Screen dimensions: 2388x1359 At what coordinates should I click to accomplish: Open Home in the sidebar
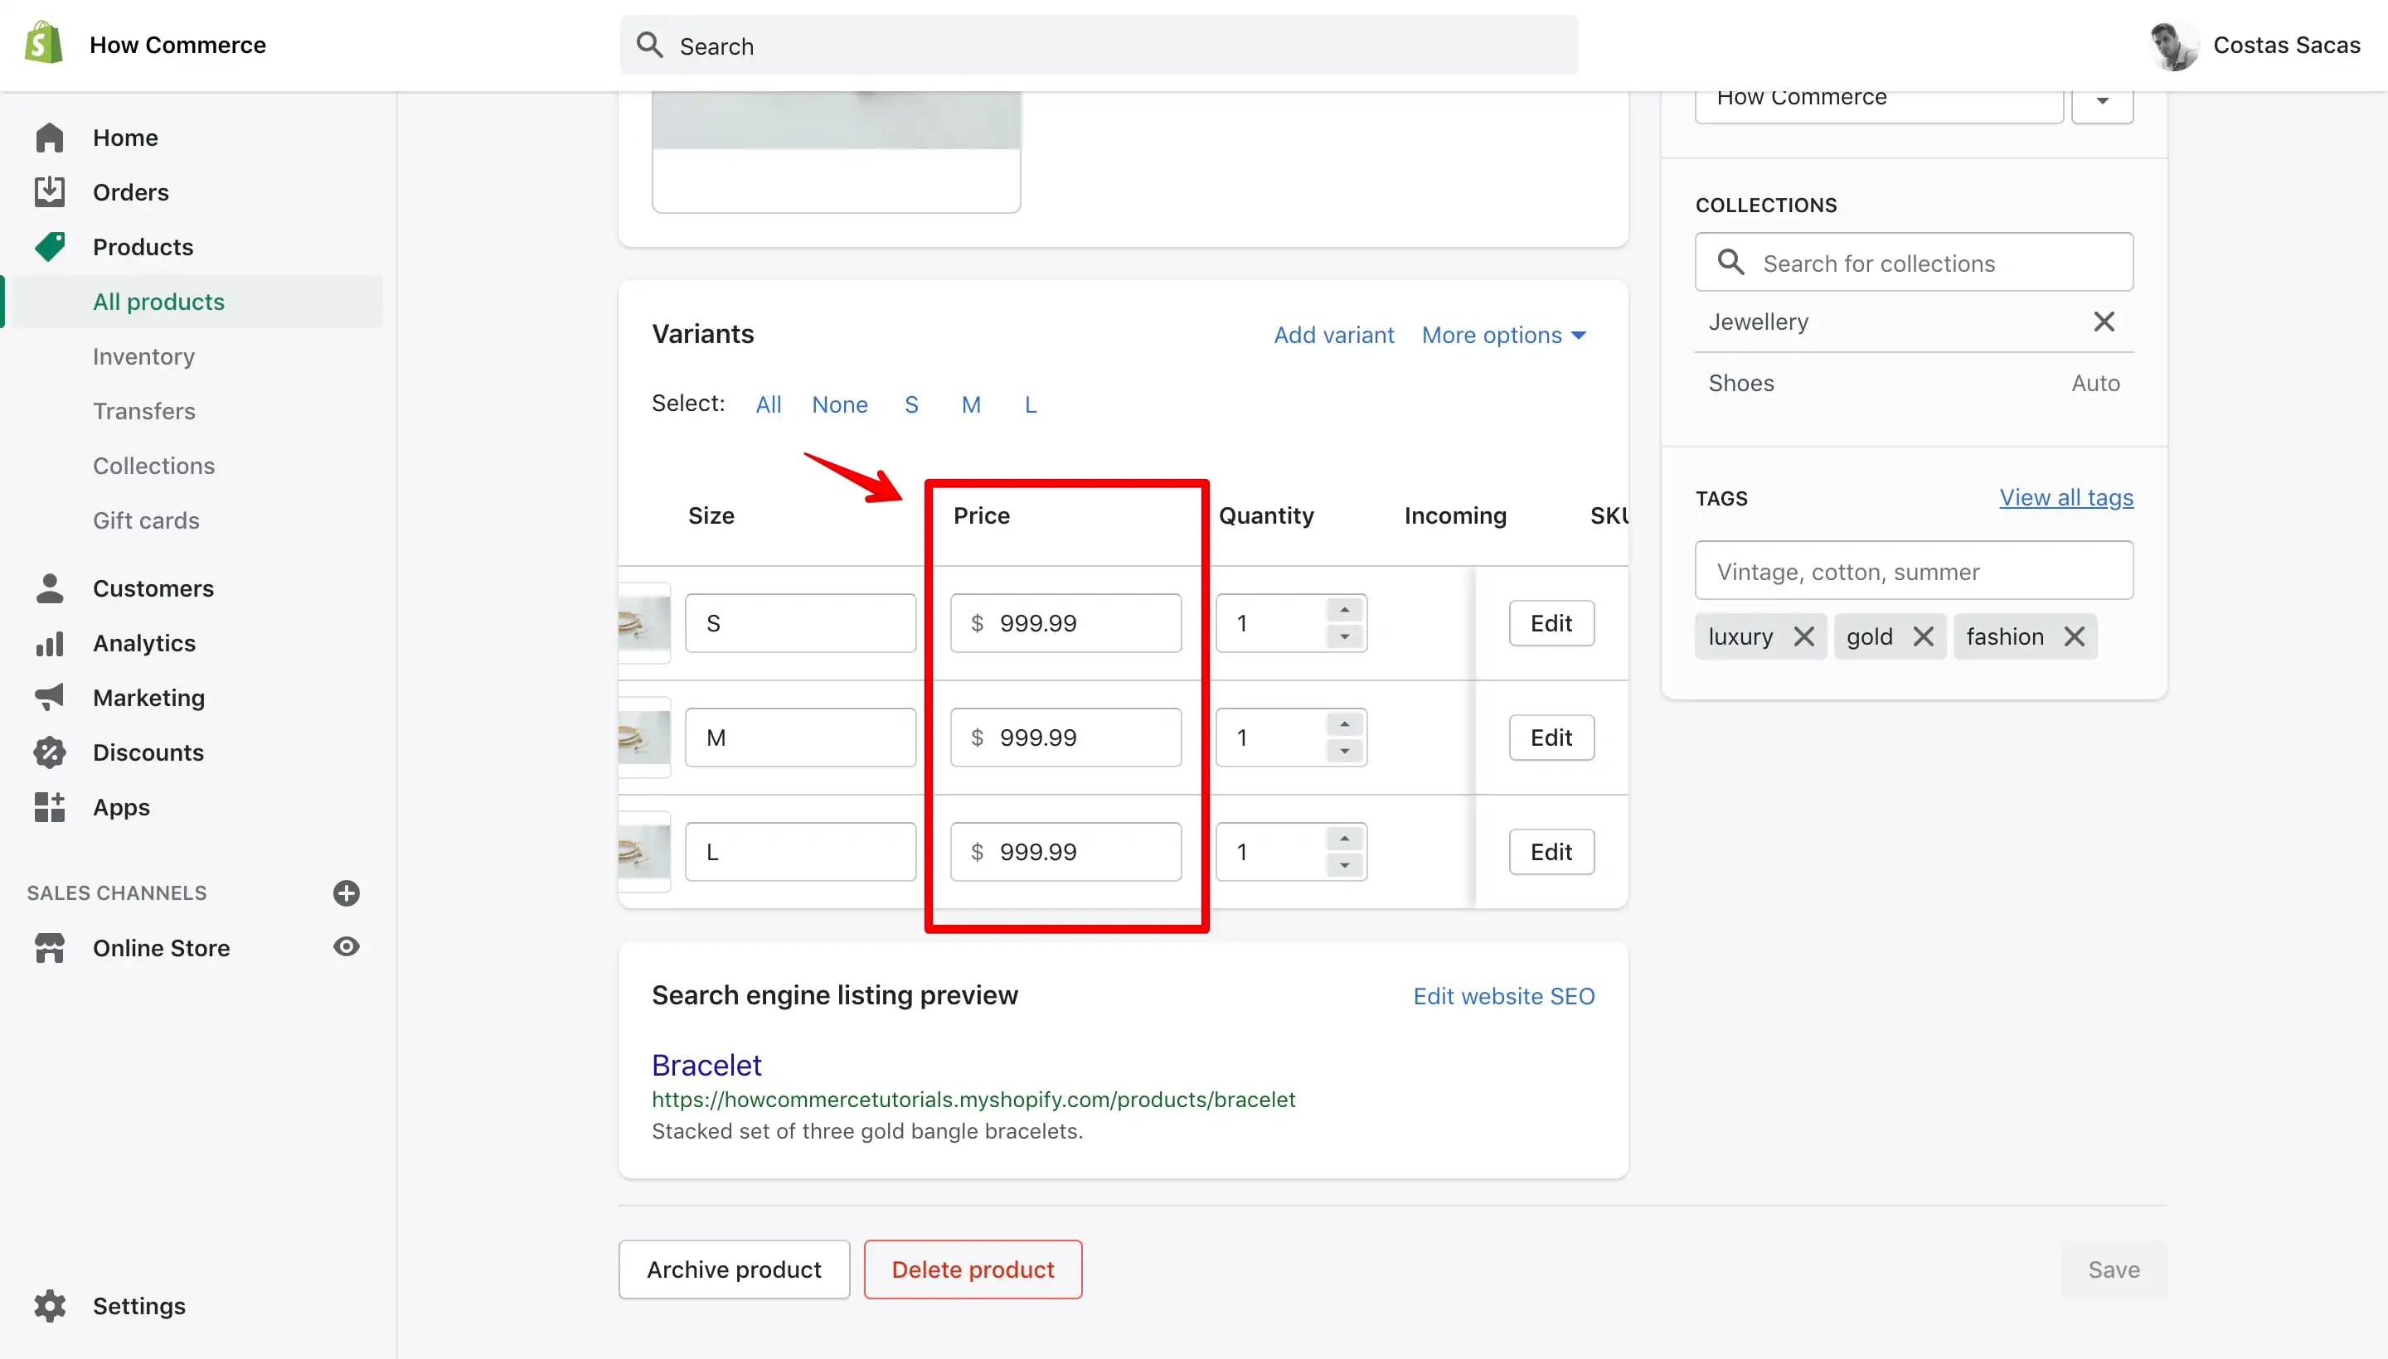click(125, 138)
